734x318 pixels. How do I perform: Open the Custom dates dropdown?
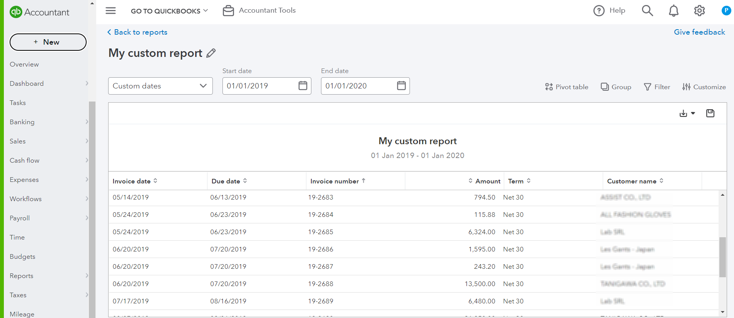pyautogui.click(x=160, y=86)
